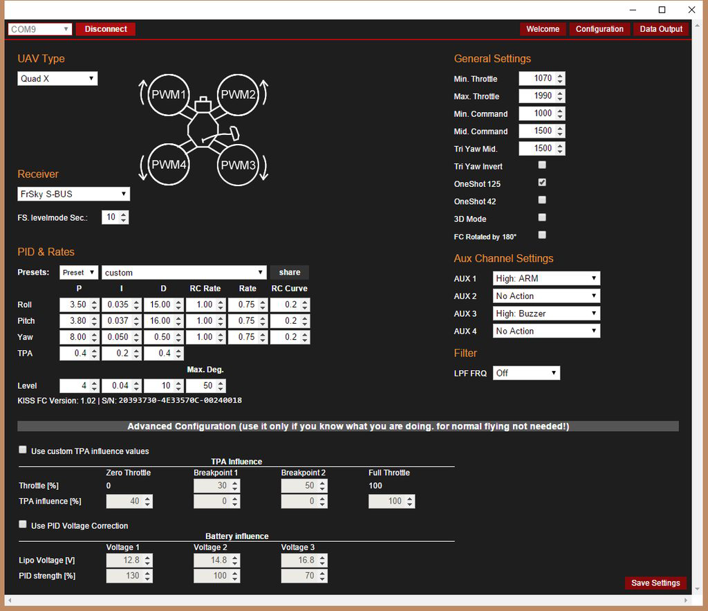Click the PWM1 motor circle
This screenshot has width=708, height=611.
tap(169, 95)
